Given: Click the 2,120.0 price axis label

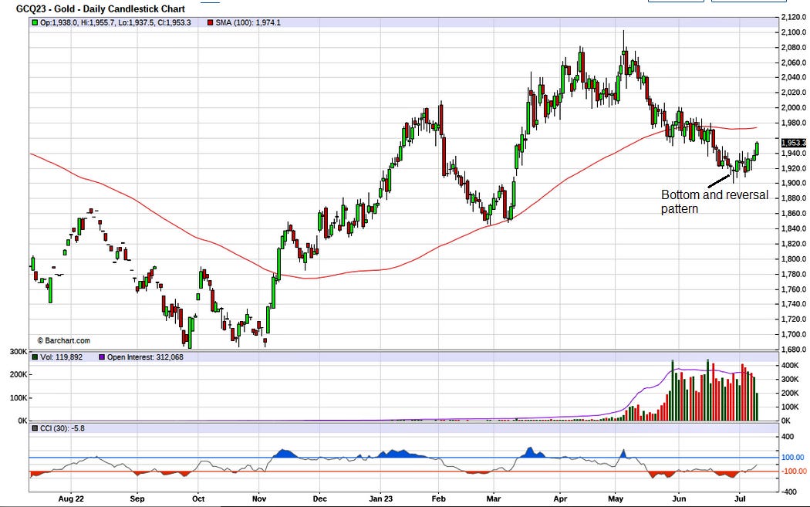Looking at the screenshot, I should pyautogui.click(x=794, y=17).
